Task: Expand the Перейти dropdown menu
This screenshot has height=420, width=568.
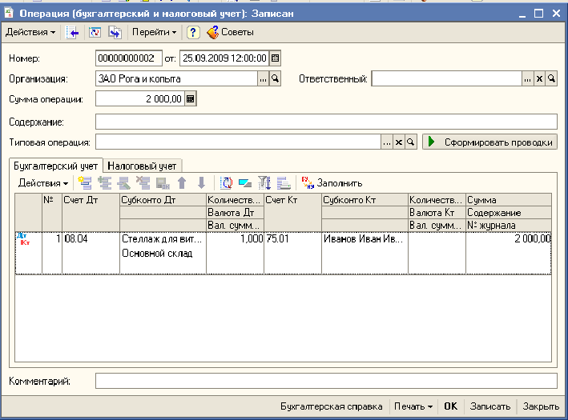Action: [155, 32]
